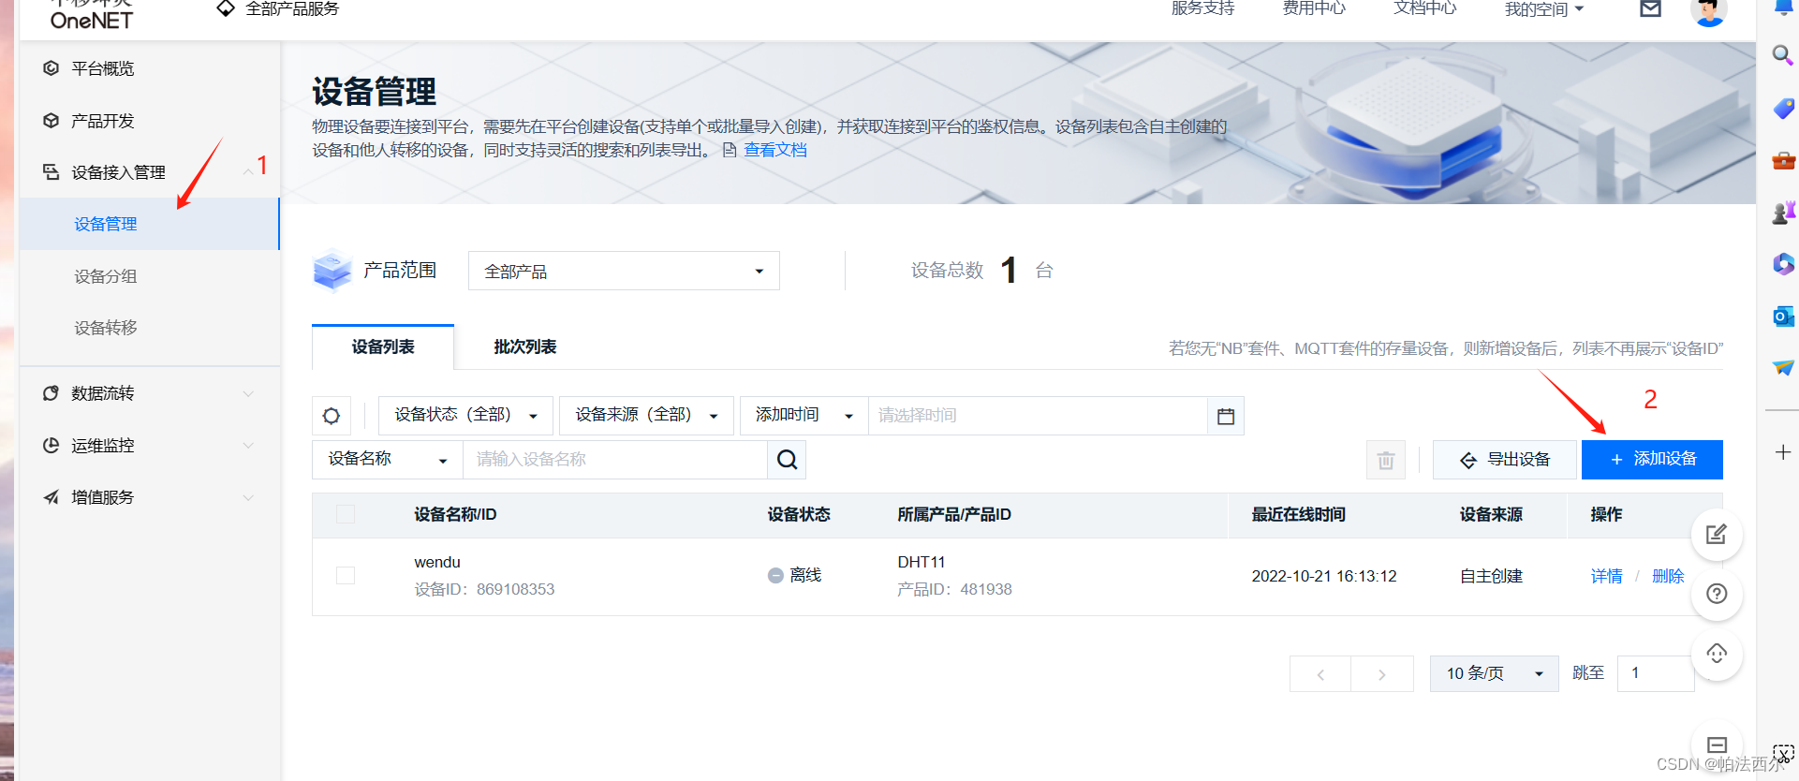Screen dimensions: 1799x781
Task: Switch to the 批次列表 tab
Action: pos(525,347)
